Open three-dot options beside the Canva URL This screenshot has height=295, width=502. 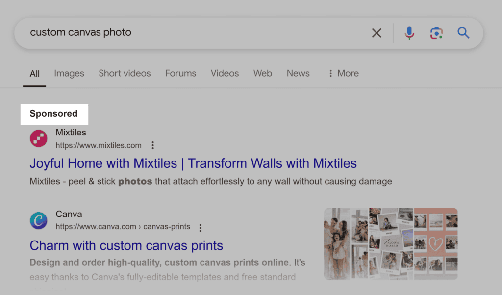(200, 228)
